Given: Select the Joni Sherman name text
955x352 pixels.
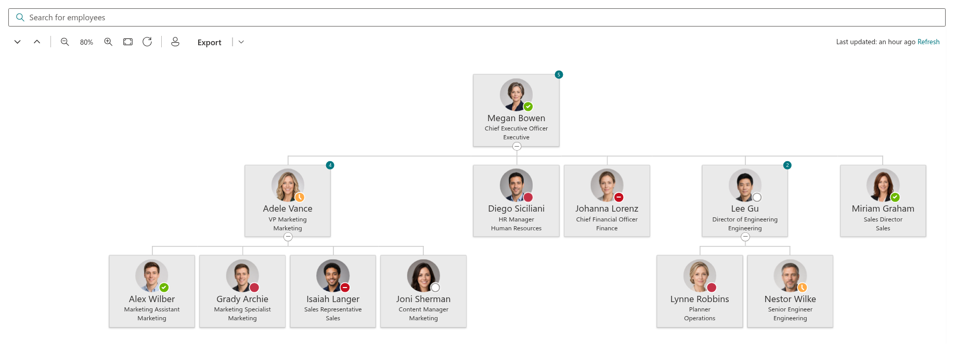Looking at the screenshot, I should (423, 299).
